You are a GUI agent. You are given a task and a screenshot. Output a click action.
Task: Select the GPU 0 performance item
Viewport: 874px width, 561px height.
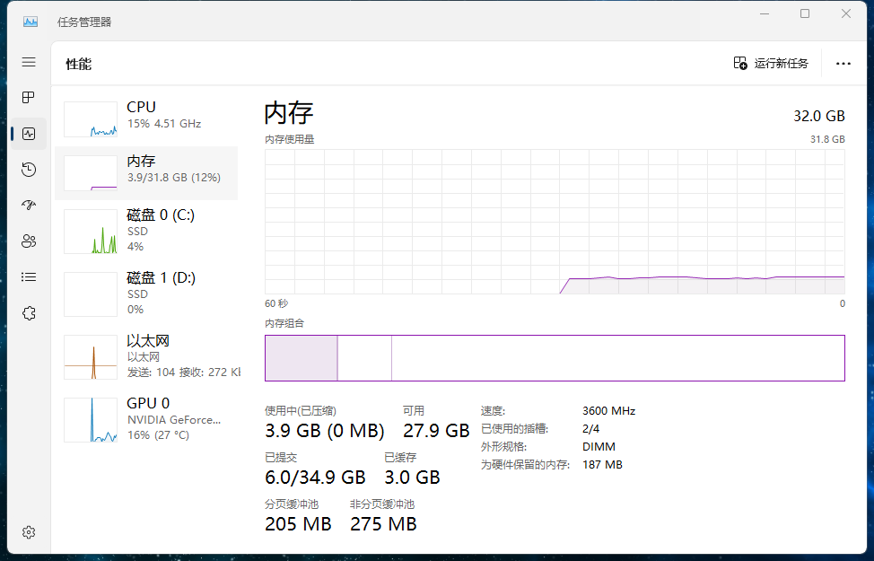(147, 418)
